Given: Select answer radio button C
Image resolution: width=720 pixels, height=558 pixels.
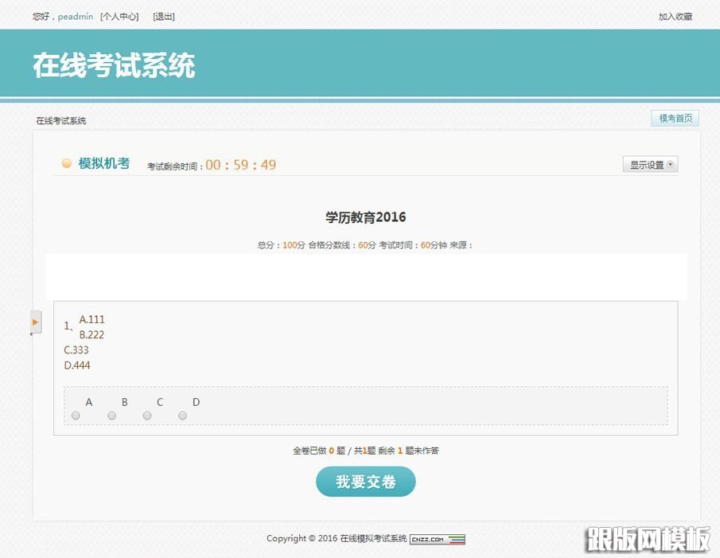Looking at the screenshot, I should click(x=147, y=415).
